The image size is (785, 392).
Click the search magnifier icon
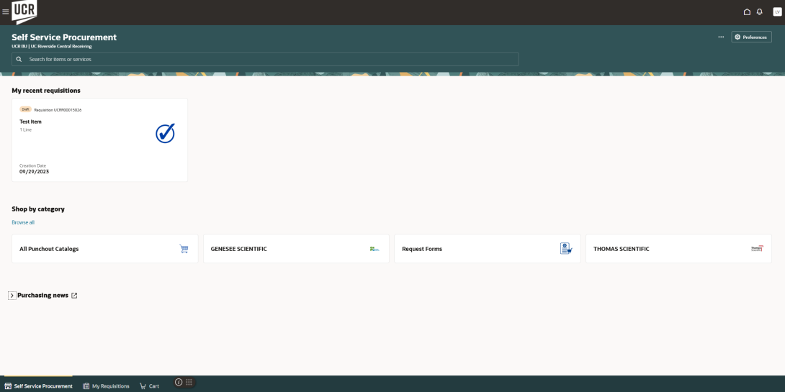[19, 59]
